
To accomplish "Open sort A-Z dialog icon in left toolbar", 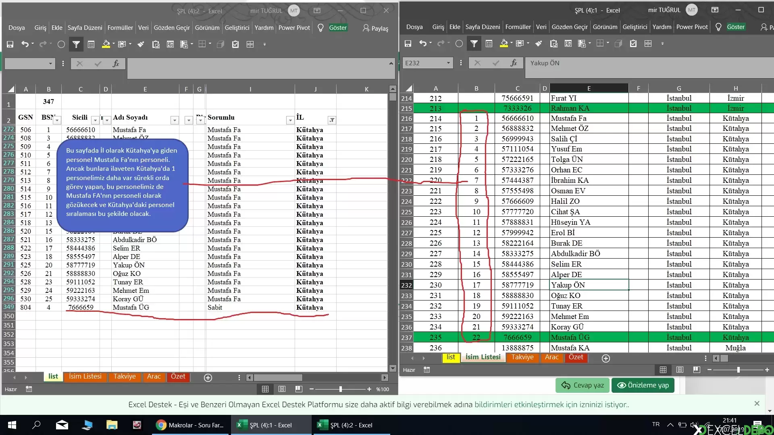I will click(x=171, y=44).
